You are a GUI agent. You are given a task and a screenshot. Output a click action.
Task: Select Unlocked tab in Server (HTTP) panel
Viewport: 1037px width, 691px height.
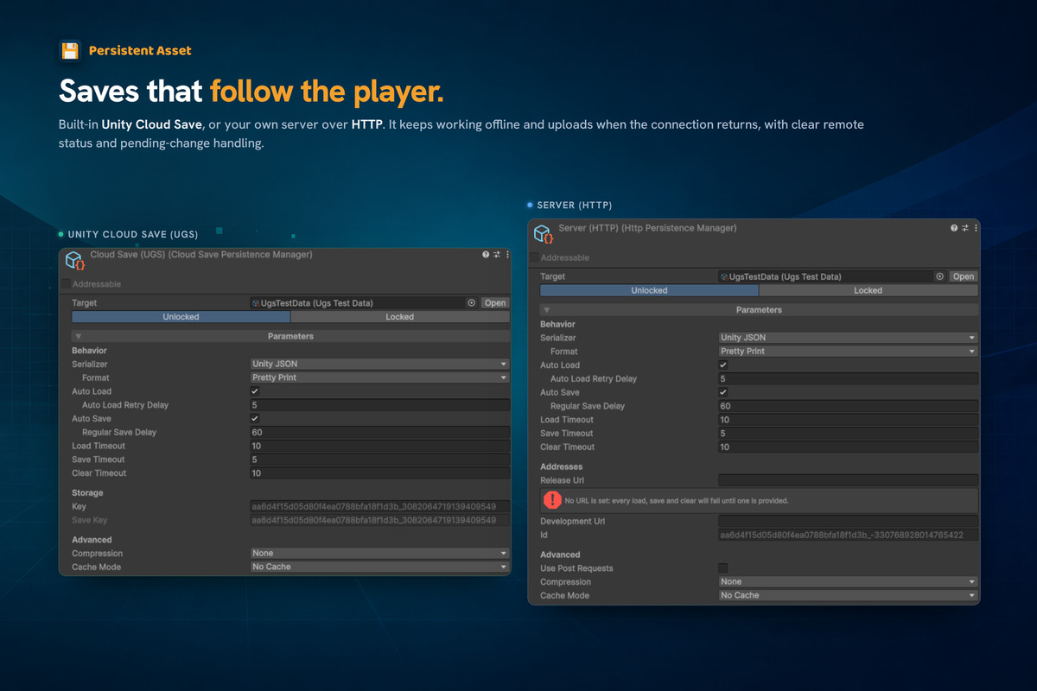[x=649, y=290]
